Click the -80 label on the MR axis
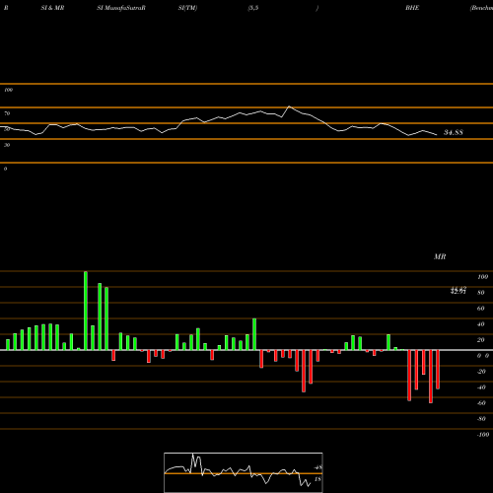Image resolution: width=493 pixels, height=493 pixels. click(x=481, y=419)
